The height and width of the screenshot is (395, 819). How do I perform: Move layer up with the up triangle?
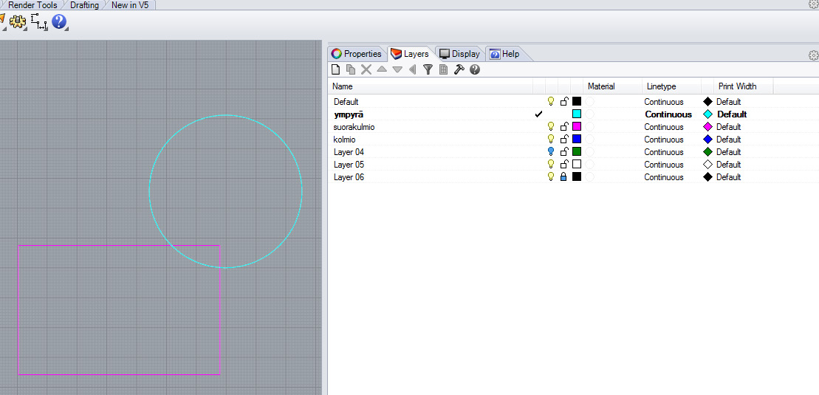(x=382, y=69)
